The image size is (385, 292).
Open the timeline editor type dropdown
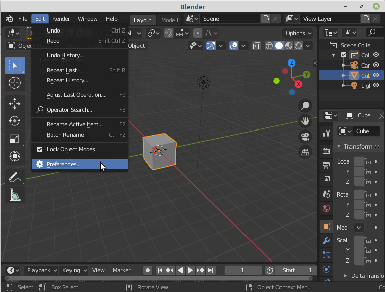13,270
